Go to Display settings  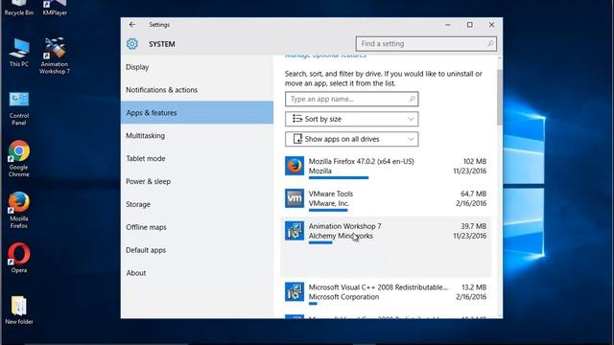(197, 67)
